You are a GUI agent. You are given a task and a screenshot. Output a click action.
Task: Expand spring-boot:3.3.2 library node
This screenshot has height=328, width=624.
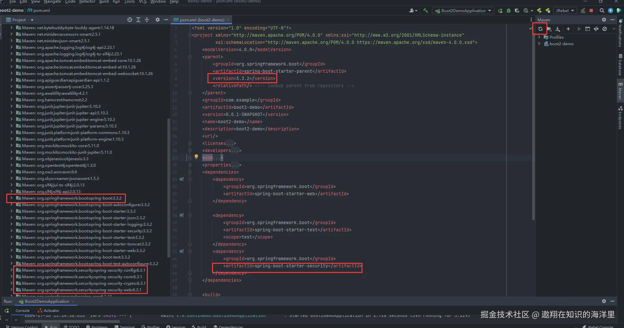[x=11, y=198]
